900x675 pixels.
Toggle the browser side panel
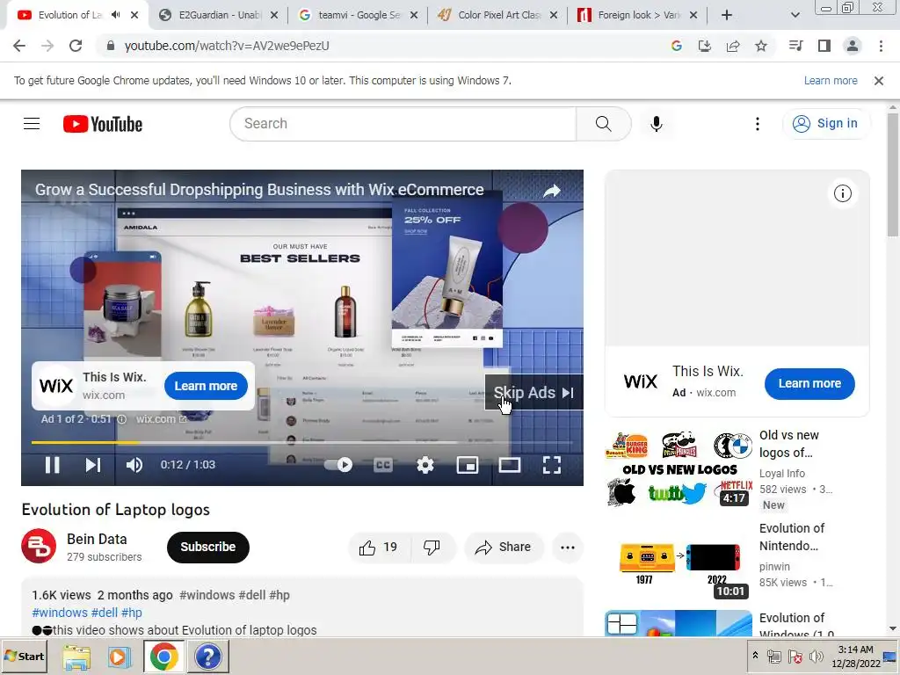tap(824, 46)
